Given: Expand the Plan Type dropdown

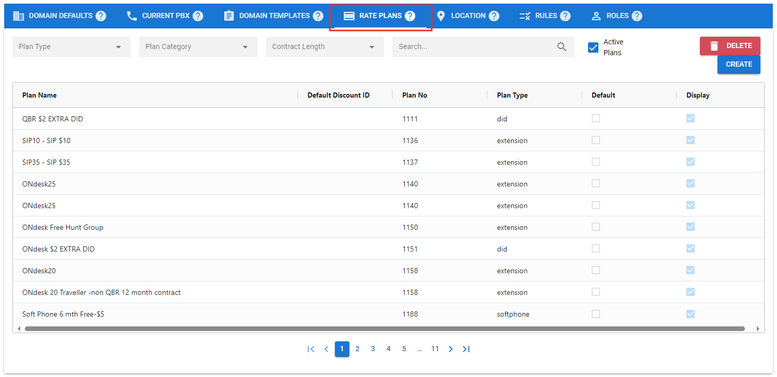Looking at the screenshot, I should [x=71, y=47].
